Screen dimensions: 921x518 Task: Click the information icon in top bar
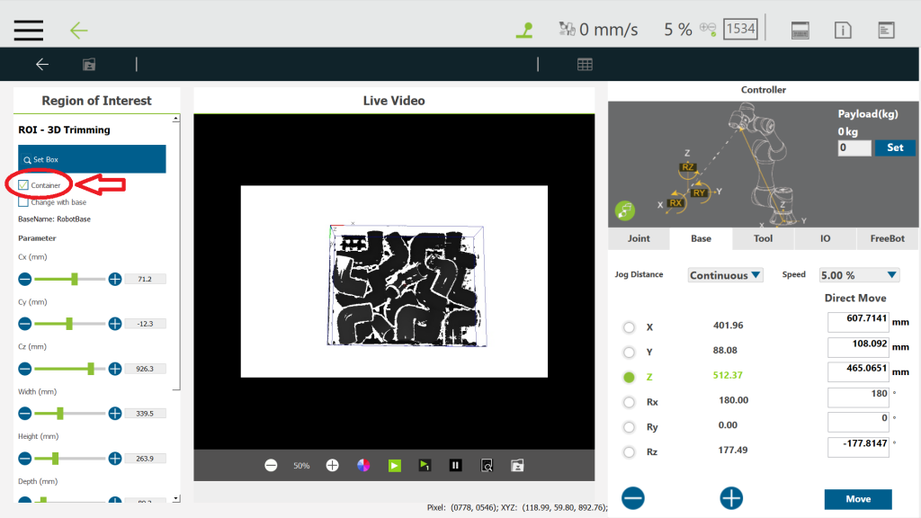pyautogui.click(x=843, y=30)
